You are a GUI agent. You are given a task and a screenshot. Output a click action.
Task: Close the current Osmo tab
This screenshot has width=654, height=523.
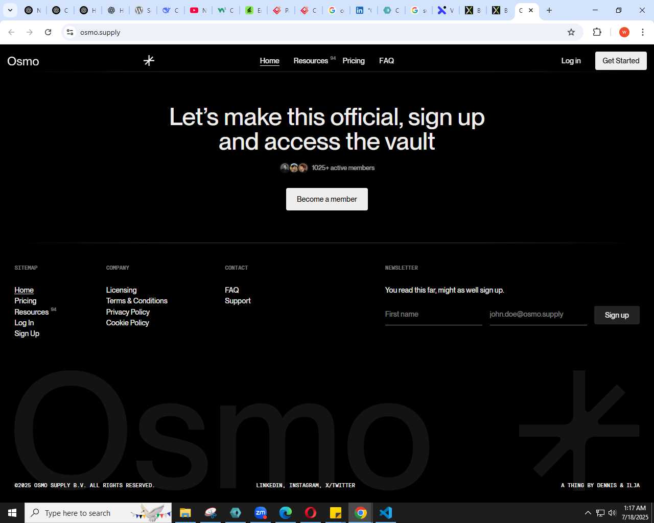531,10
